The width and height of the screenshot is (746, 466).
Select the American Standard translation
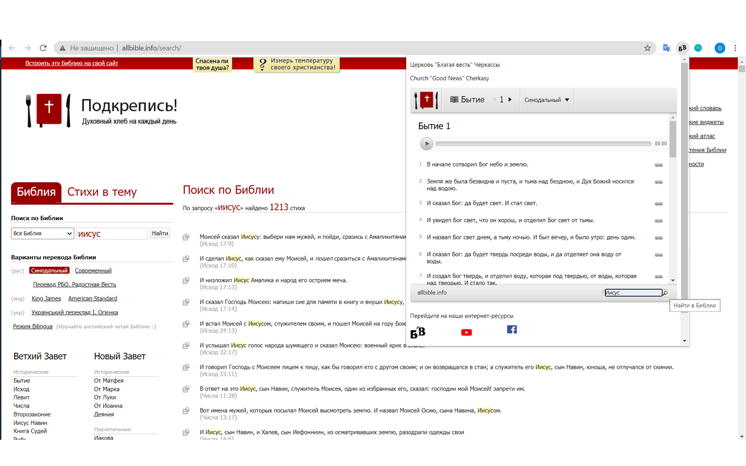point(93,299)
